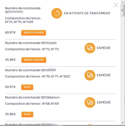Click the composition text N°70, N°71, N°SOC

point(56,76)
